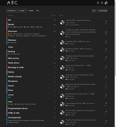Create a New Topic

[x=103, y=11]
